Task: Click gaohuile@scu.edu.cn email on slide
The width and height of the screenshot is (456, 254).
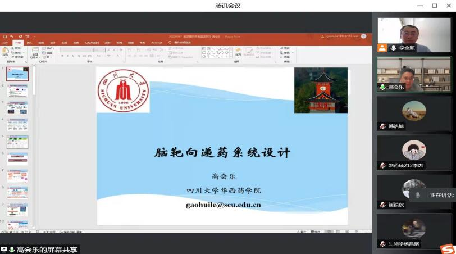Action: click(x=223, y=205)
